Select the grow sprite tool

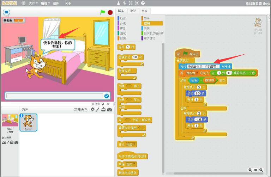point(131,3)
